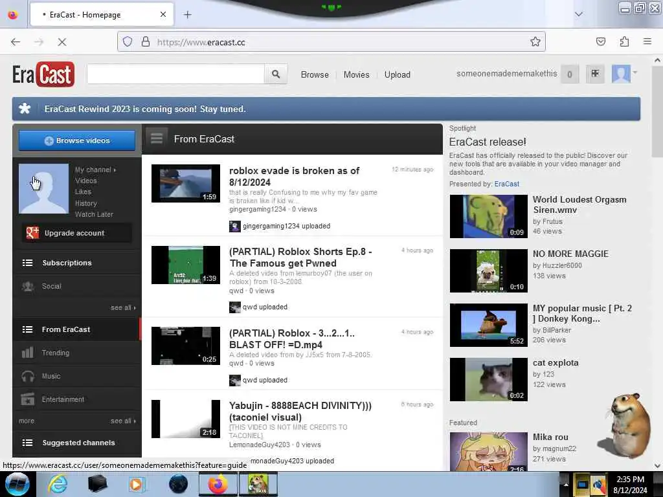Open The Famous get Pwned video title

[x=300, y=258]
